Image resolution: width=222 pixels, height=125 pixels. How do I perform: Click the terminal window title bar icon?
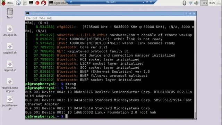coord(28,14)
